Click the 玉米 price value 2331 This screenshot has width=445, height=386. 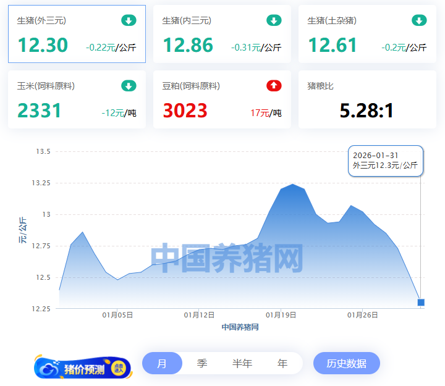tap(40, 111)
